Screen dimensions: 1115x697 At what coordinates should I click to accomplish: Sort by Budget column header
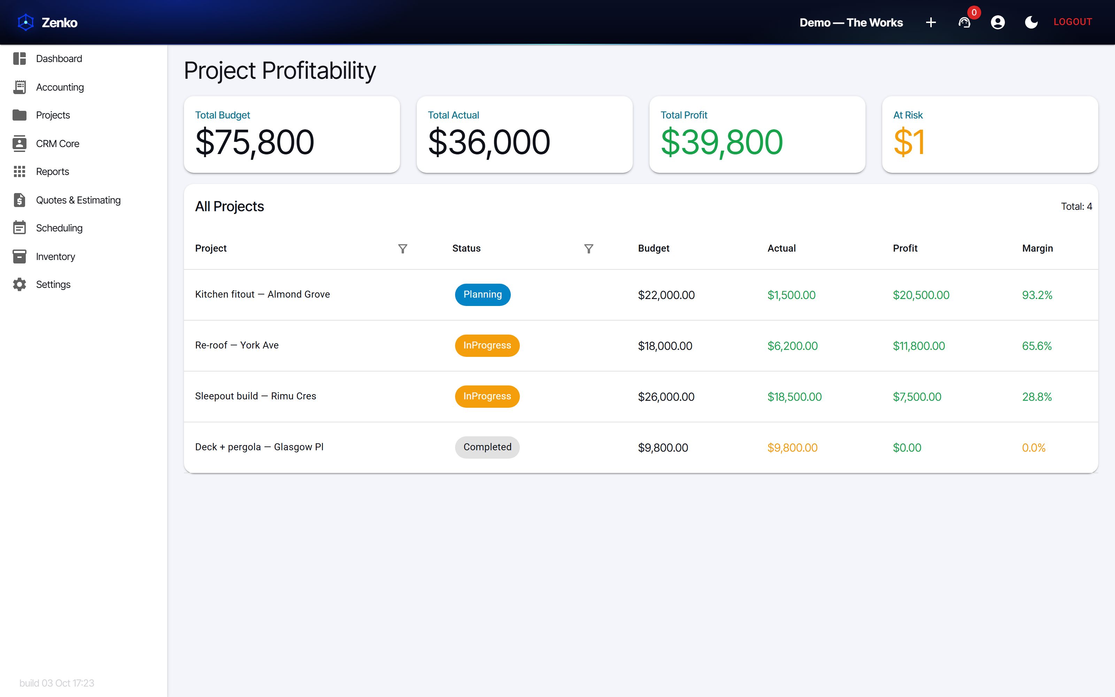653,248
